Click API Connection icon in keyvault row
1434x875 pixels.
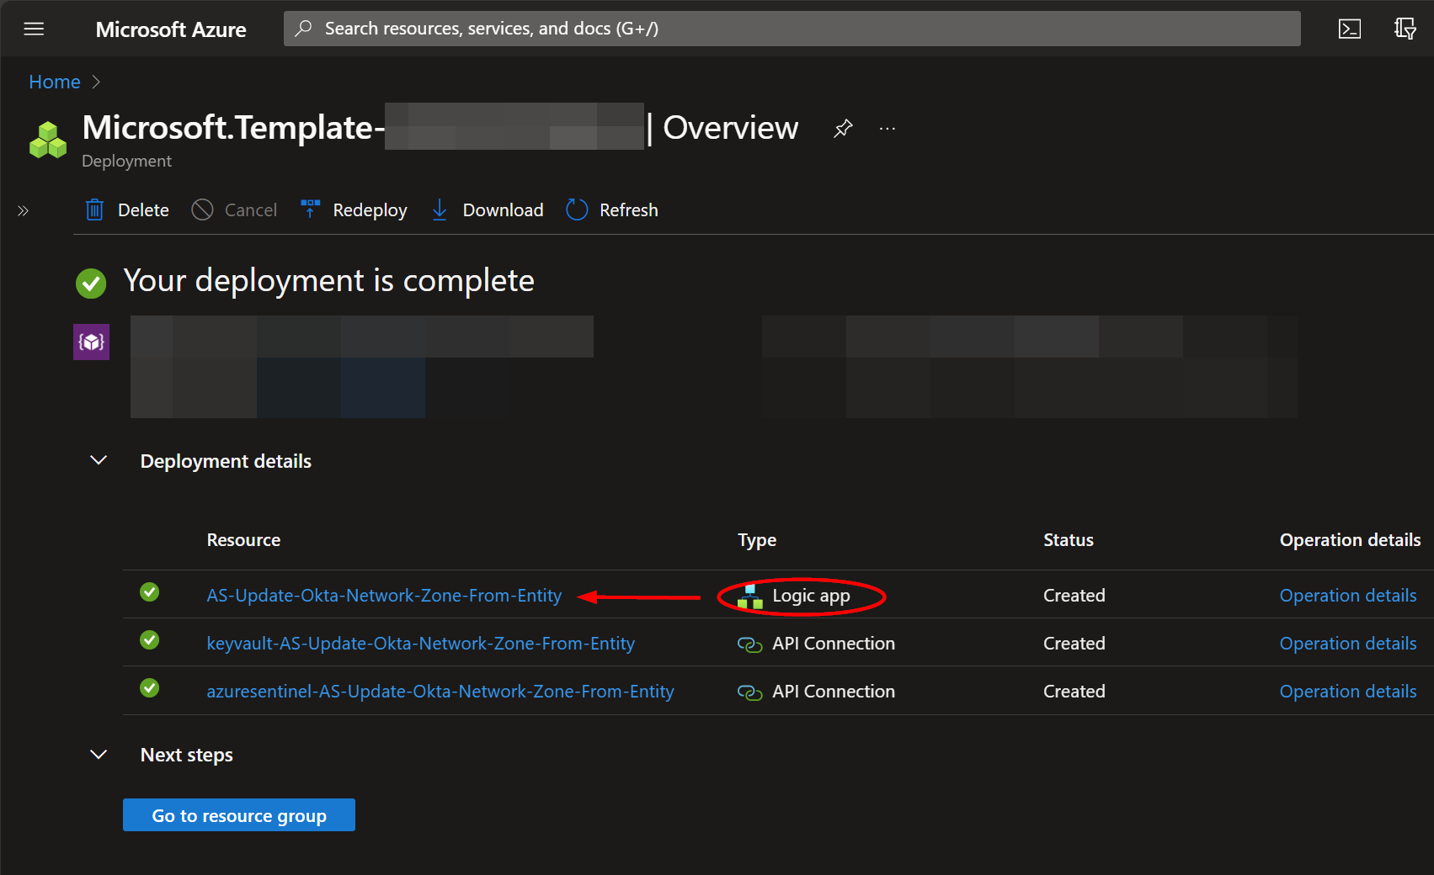(749, 644)
